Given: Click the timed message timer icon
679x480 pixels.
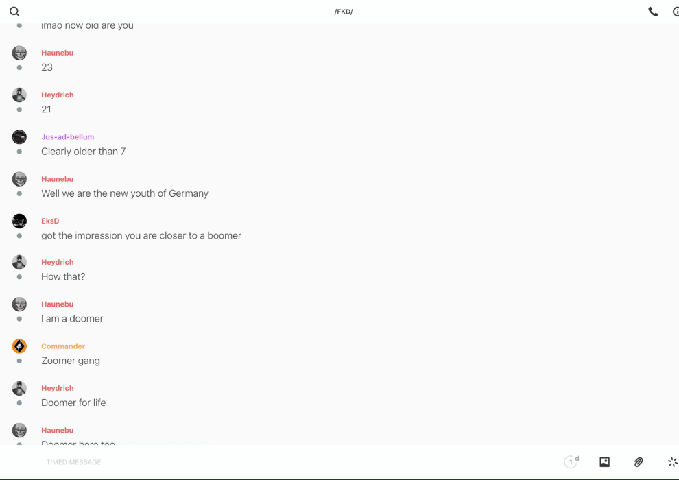Looking at the screenshot, I should 571,461.
